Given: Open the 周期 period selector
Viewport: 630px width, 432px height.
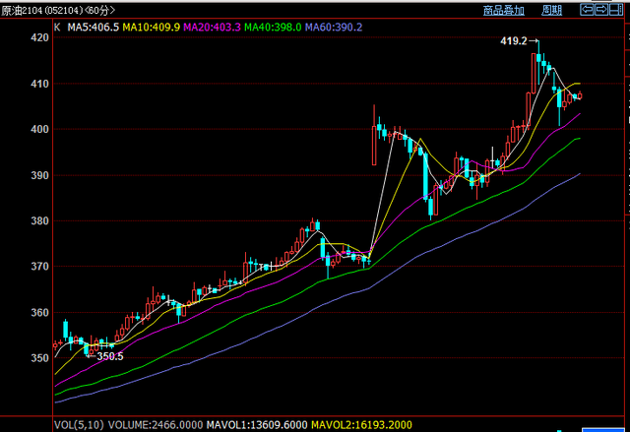Looking at the screenshot, I should (552, 10).
